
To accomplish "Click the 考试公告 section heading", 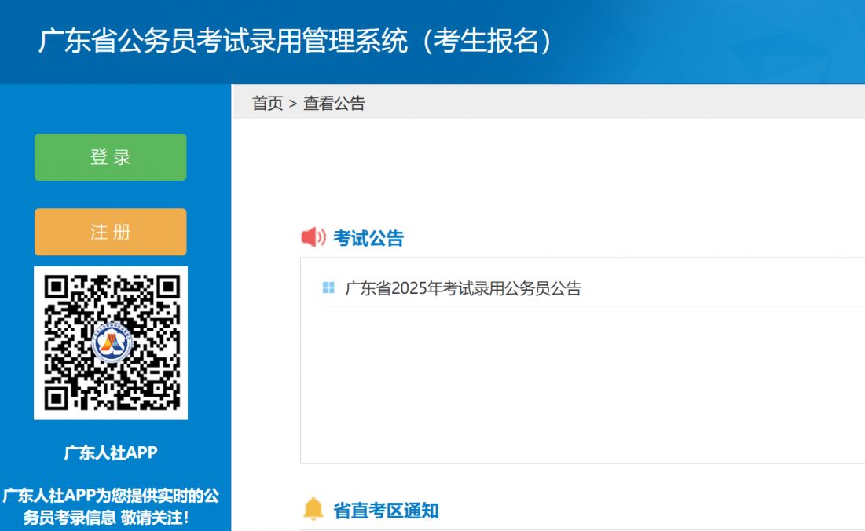I will click(368, 238).
